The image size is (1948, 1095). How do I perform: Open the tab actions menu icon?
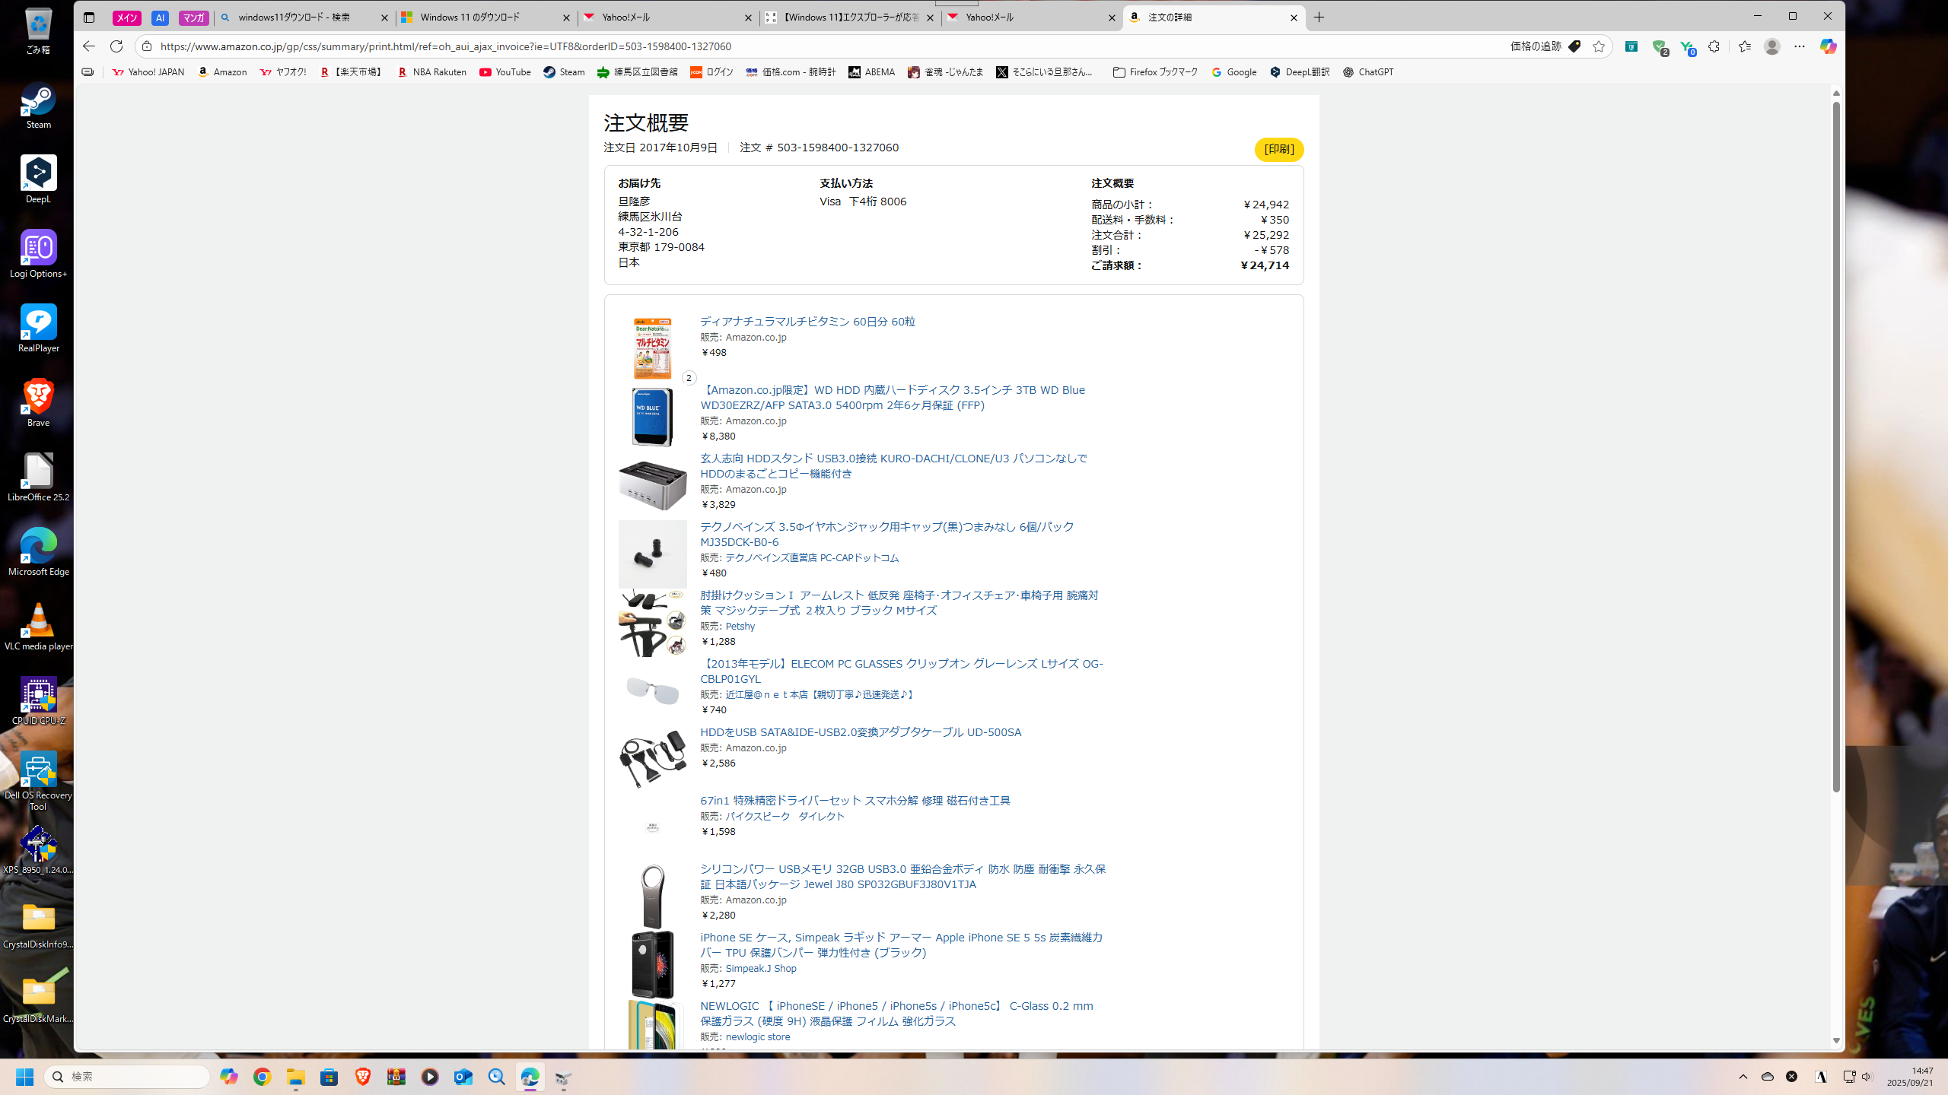click(x=89, y=17)
